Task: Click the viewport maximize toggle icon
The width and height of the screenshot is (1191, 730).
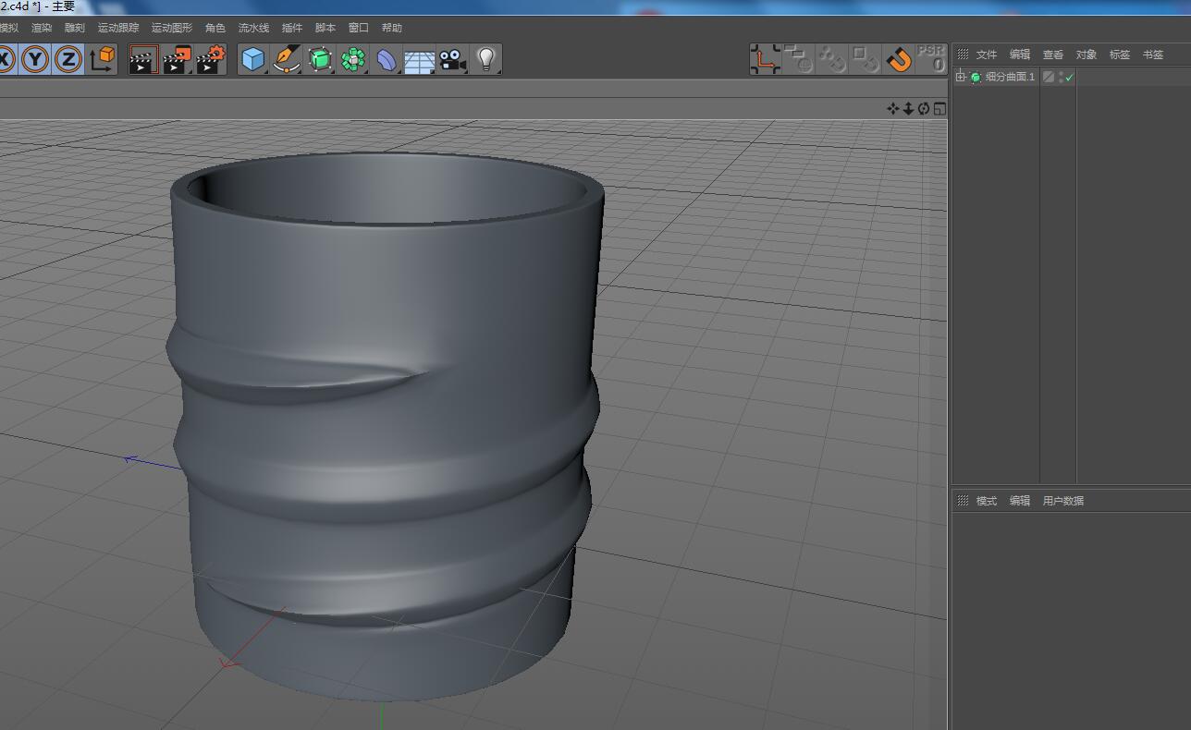Action: point(939,109)
